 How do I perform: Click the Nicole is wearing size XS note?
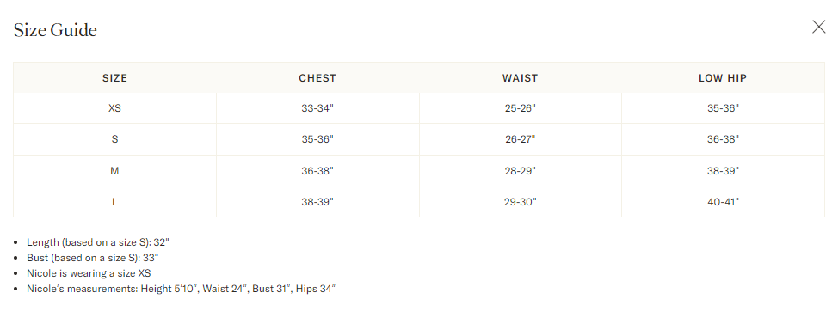coord(89,273)
